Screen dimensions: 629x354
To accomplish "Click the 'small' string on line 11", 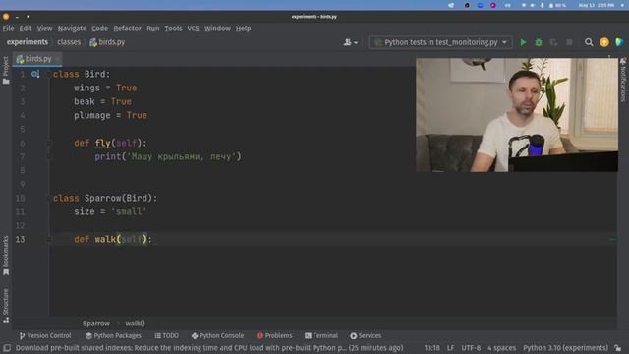I will 129,212.
